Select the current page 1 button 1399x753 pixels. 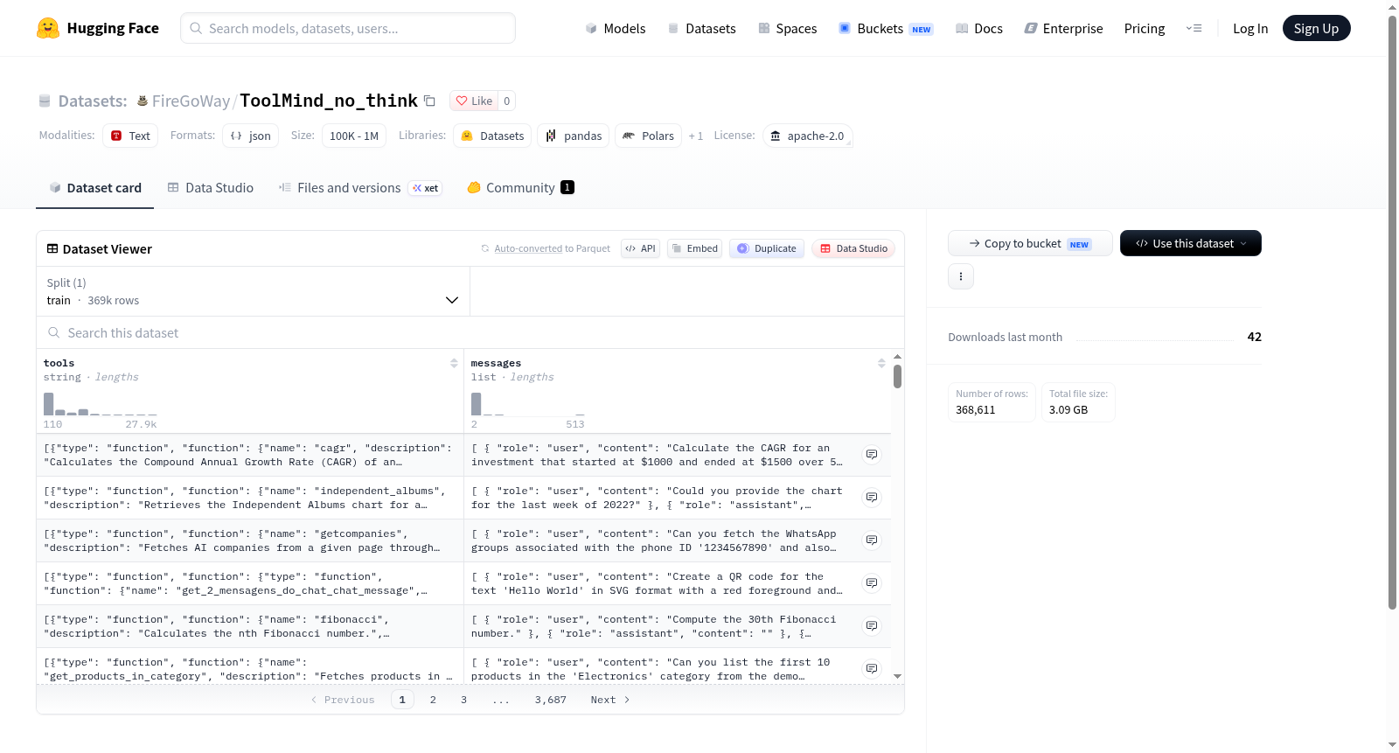[x=402, y=700]
